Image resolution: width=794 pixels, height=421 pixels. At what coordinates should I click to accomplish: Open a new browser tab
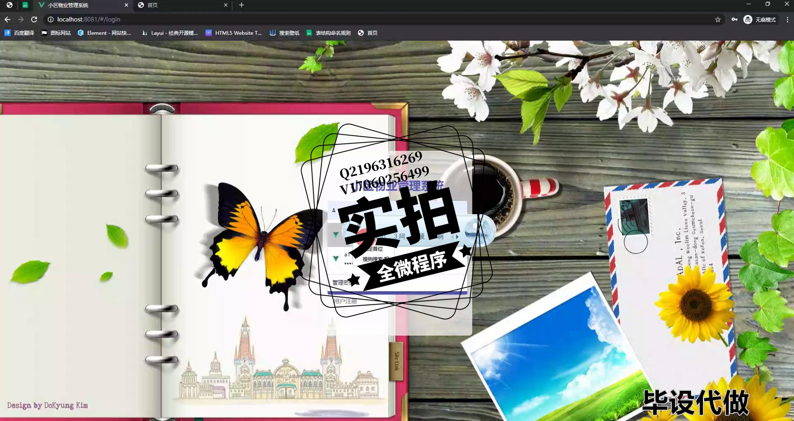click(242, 5)
